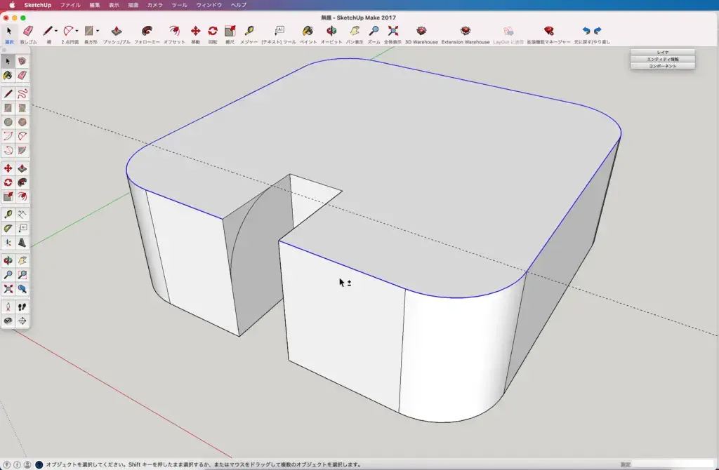
Task: Click the geolocation icon in status bar
Action: (x=7, y=464)
